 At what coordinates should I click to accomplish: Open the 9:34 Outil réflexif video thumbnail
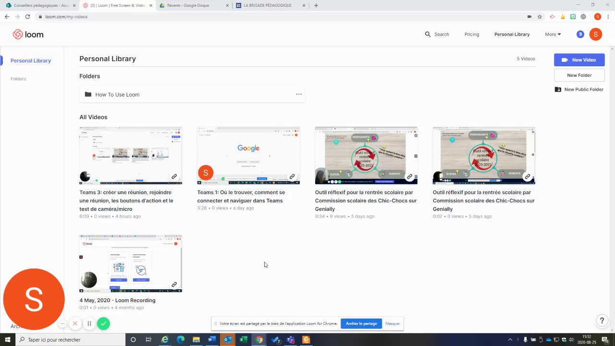[366, 156]
